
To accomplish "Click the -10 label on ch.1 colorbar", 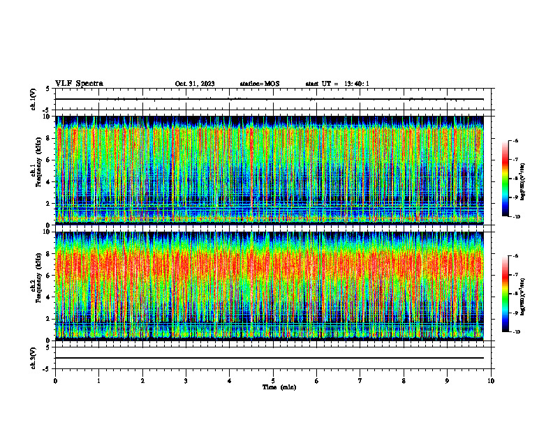I will pos(516,217).
